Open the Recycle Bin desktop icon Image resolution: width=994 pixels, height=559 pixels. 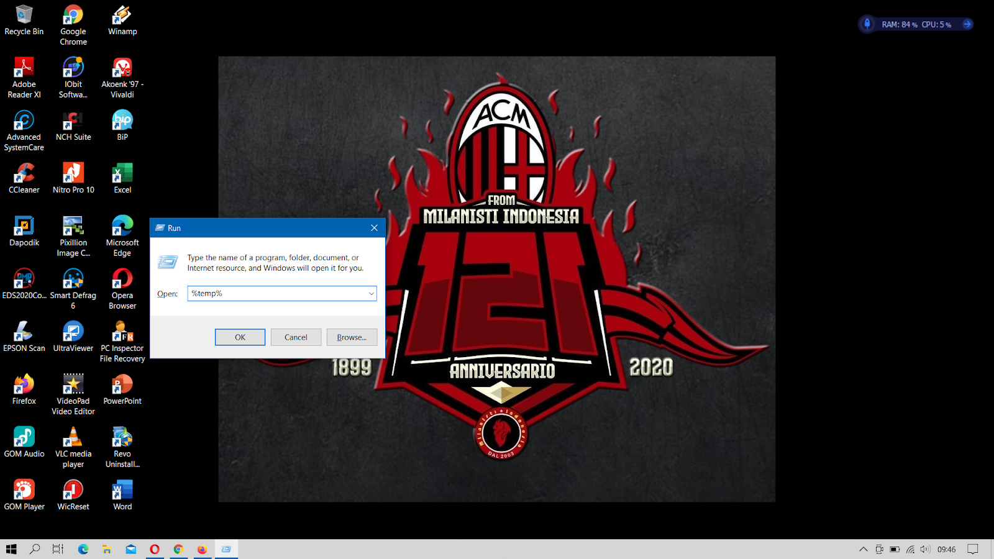click(x=24, y=20)
